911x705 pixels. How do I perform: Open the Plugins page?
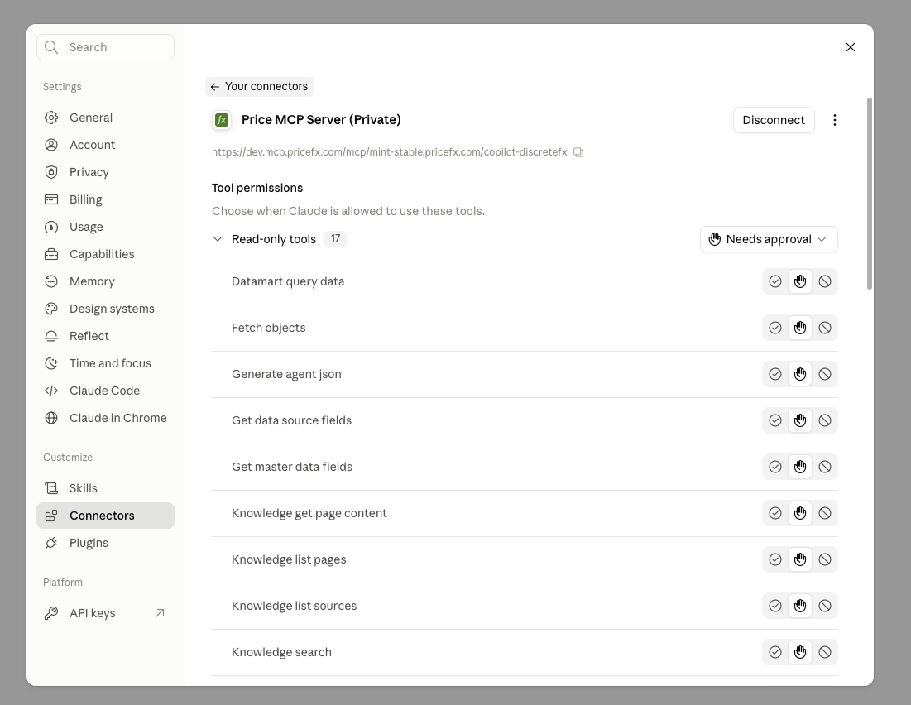click(x=105, y=543)
